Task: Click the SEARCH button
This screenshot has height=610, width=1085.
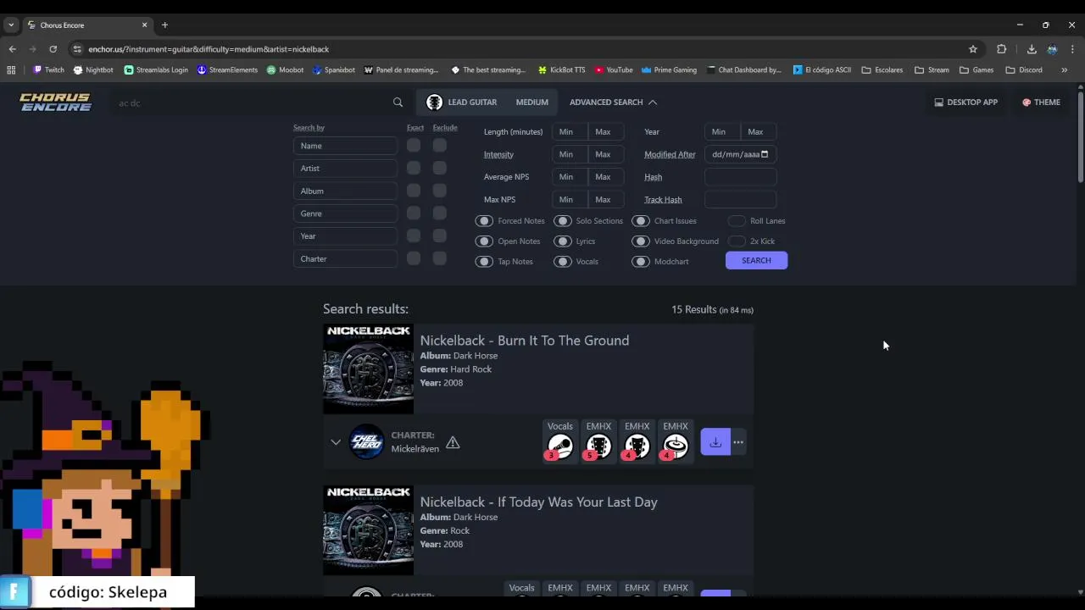Action: point(756,260)
